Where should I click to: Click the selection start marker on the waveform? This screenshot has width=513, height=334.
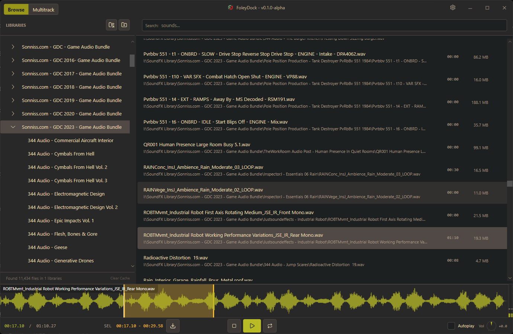[124, 301]
